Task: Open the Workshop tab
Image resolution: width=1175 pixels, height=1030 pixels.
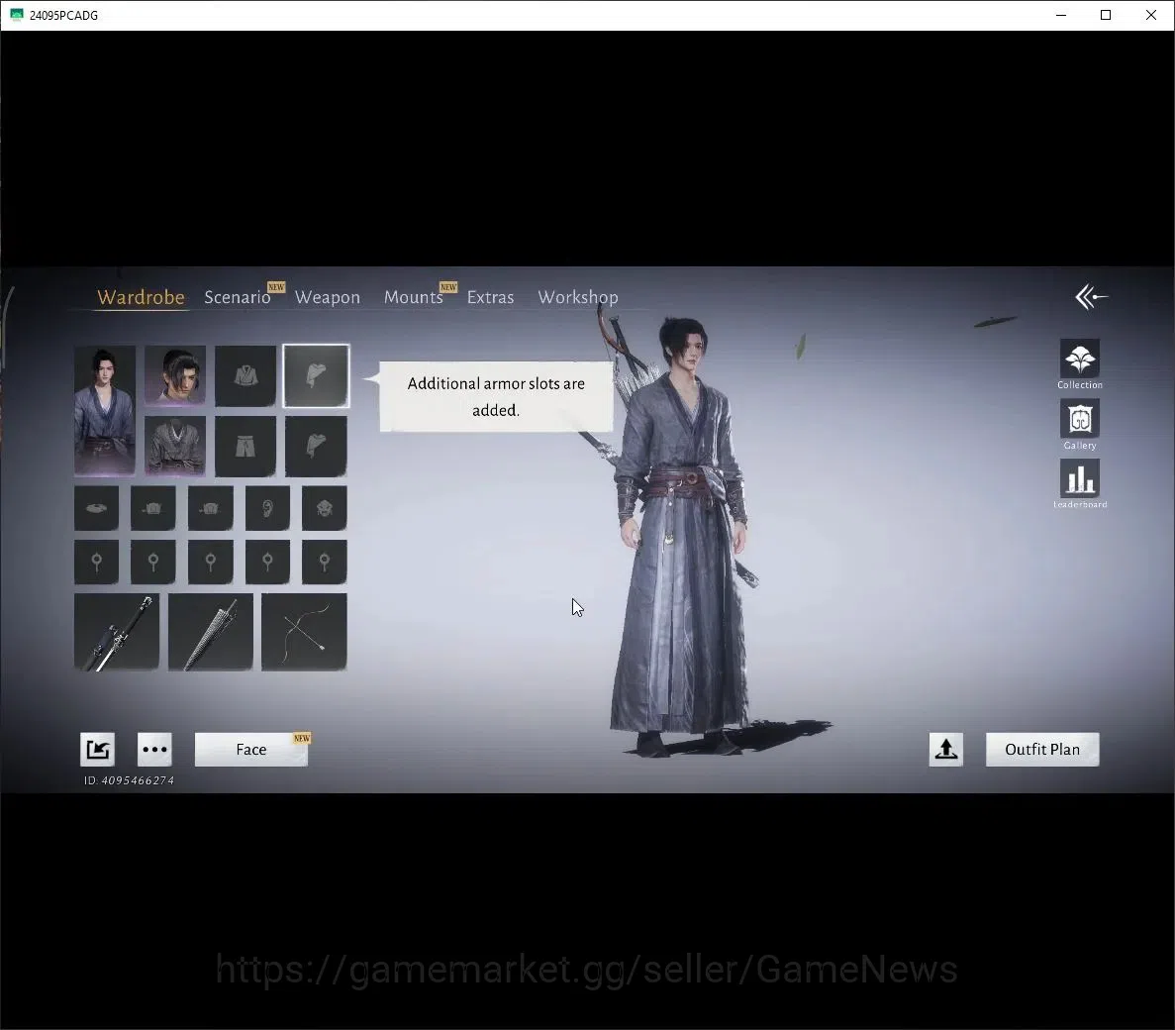Action: tap(578, 297)
